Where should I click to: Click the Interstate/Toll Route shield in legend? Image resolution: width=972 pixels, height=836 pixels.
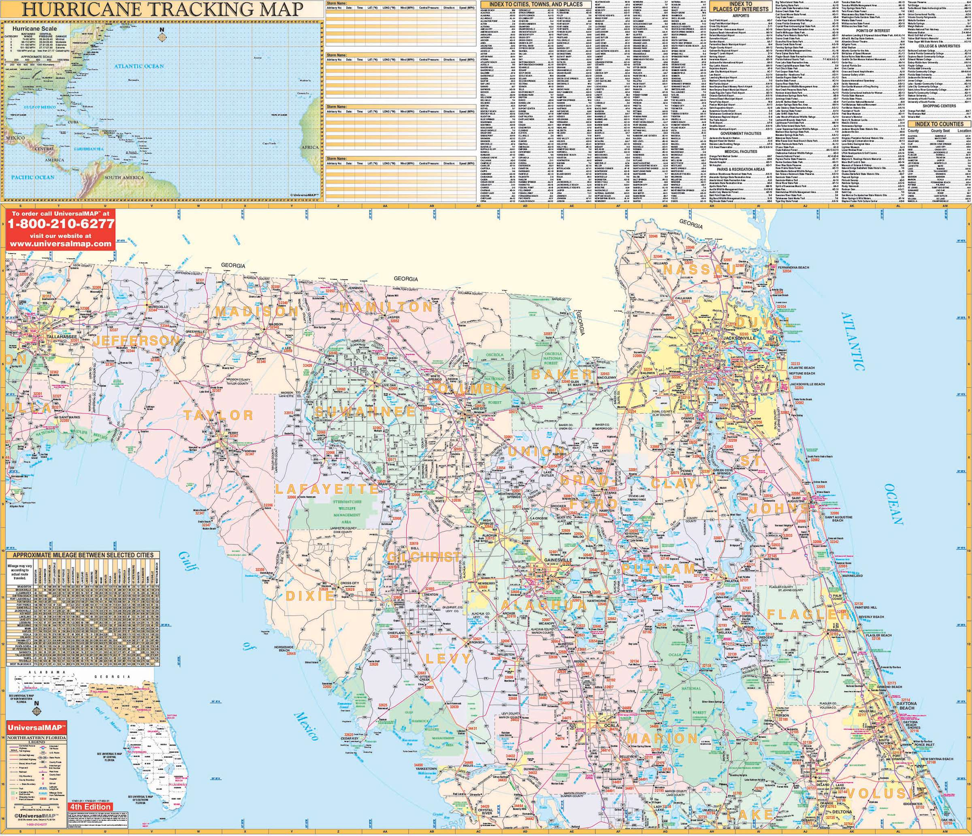[43, 748]
